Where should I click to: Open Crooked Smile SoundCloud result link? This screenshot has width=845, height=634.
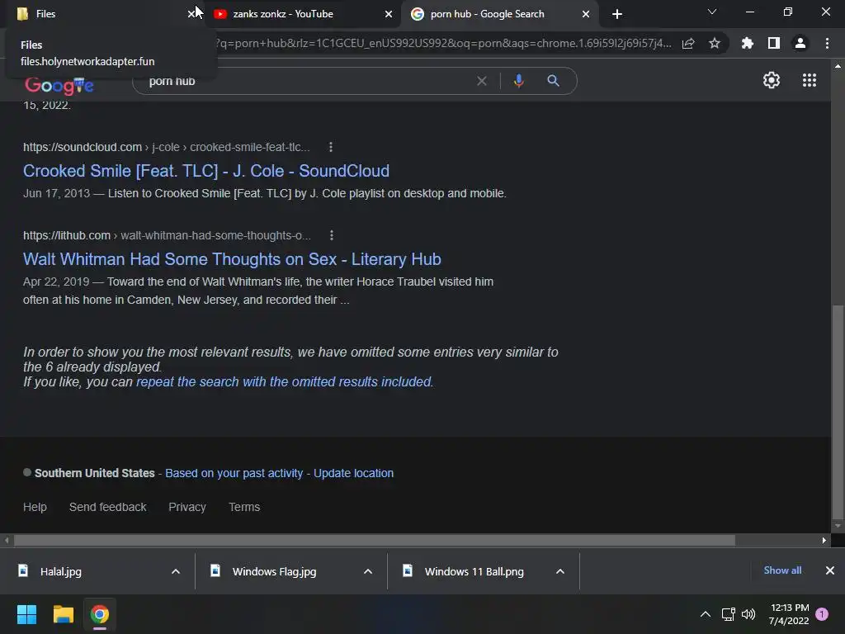click(x=205, y=171)
